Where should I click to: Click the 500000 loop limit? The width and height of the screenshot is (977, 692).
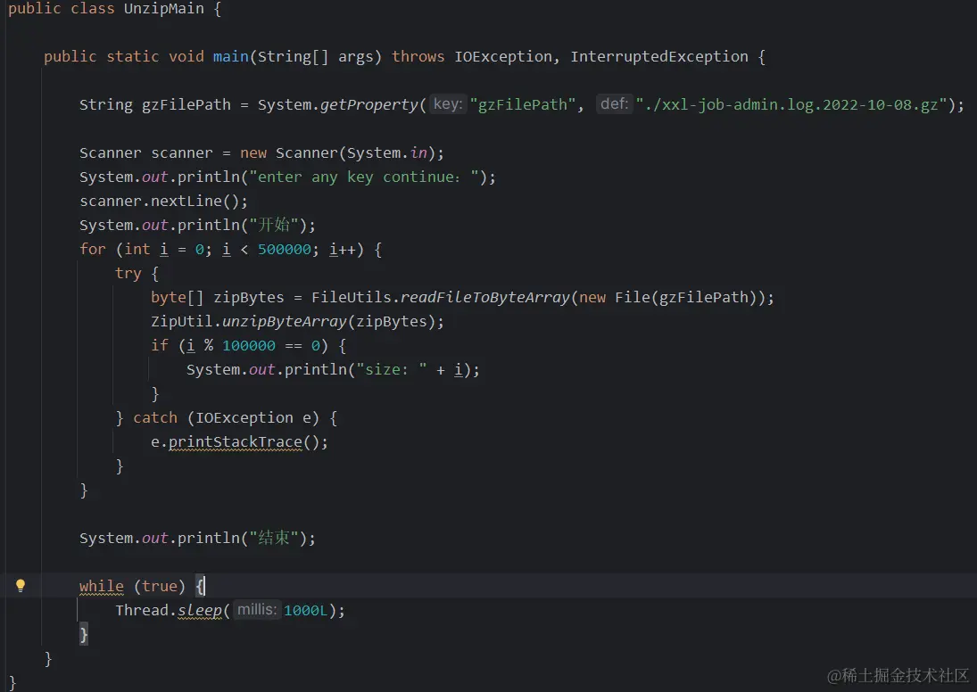284,249
